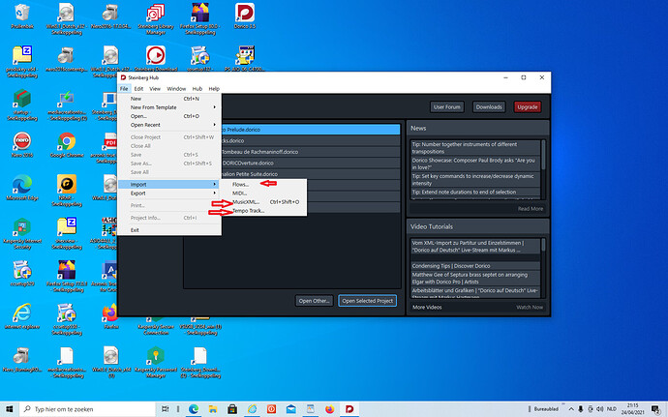
Task: Open File Explorer from the taskbar
Action: [x=213, y=409]
